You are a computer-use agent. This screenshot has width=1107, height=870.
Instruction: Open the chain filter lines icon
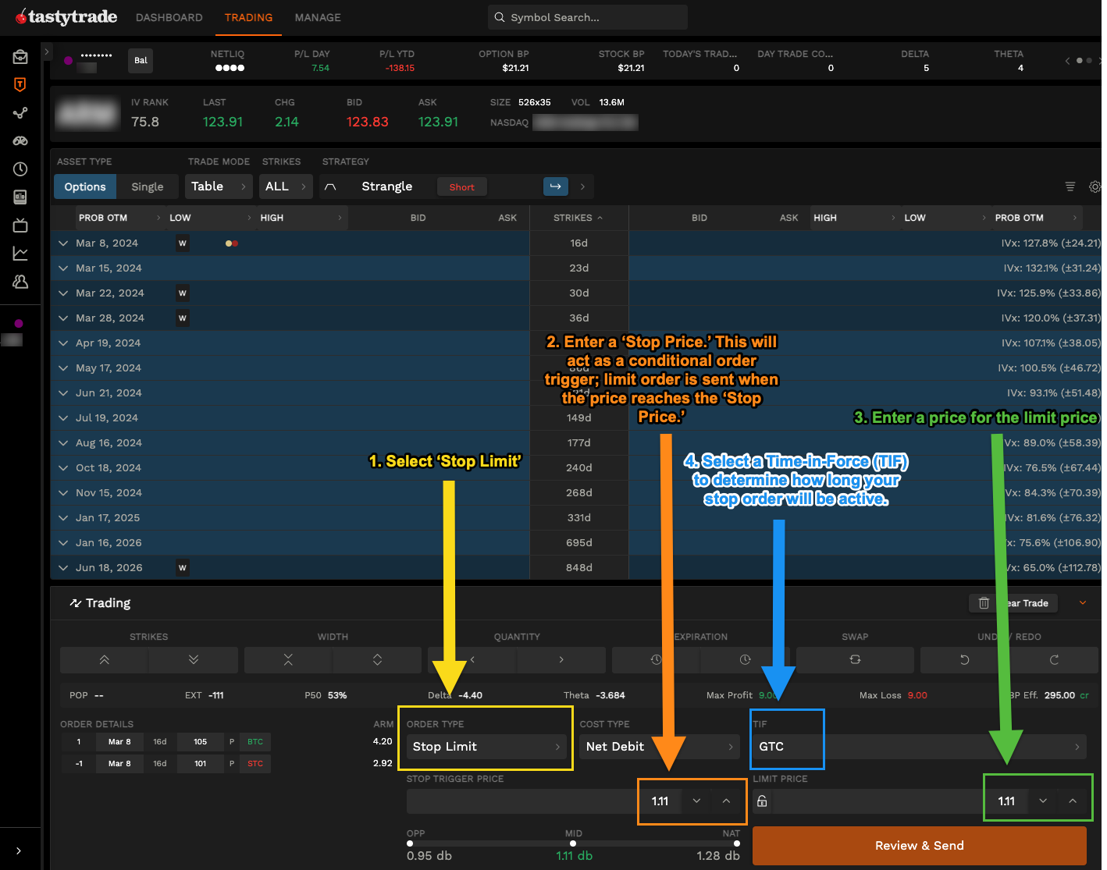tap(1070, 186)
